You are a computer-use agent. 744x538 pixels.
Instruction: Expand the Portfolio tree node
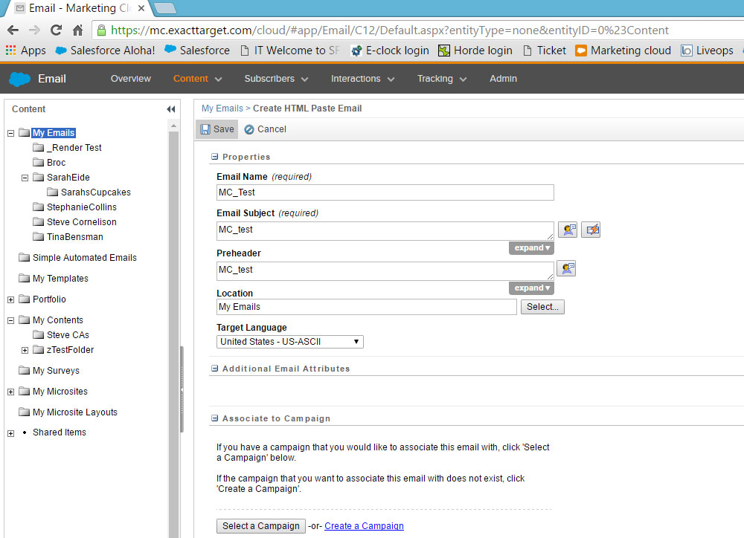(x=11, y=299)
